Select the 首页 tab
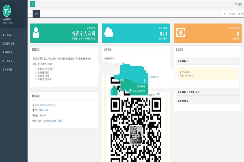Image resolution: width=244 pixels, height=162 pixels. pyautogui.click(x=36, y=14)
